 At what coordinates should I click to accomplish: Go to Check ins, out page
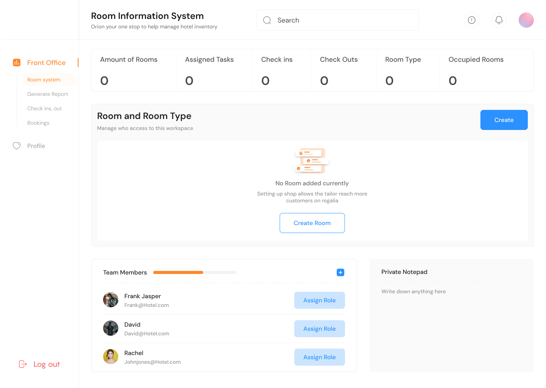tap(44, 108)
